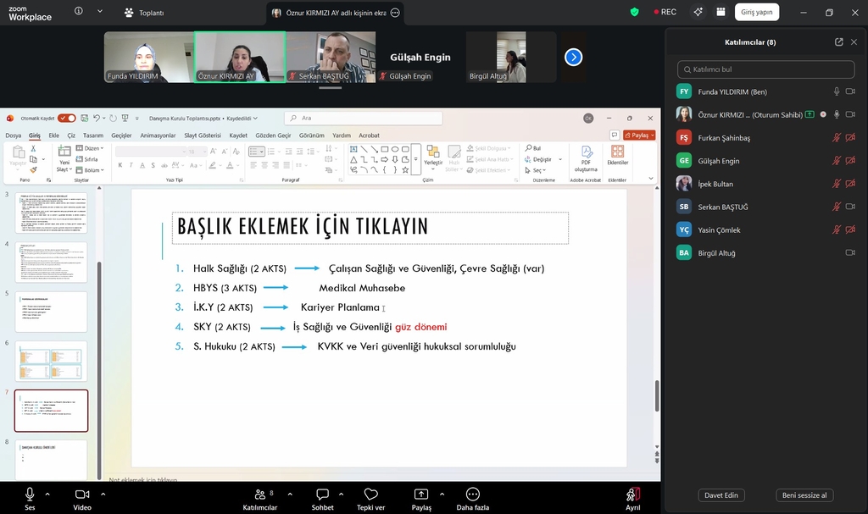
Task: Click the Paylaş share screen icon
Action: coord(421,495)
